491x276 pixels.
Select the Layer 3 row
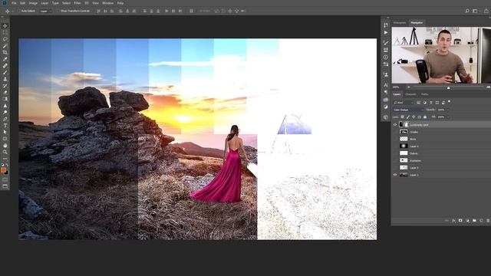[x=441, y=168]
